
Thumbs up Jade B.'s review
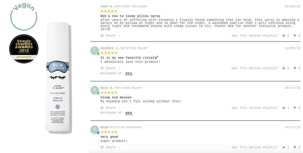284,36
